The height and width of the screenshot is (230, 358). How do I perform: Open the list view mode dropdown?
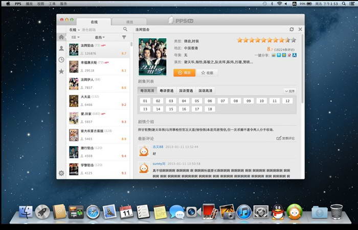tap(75, 37)
